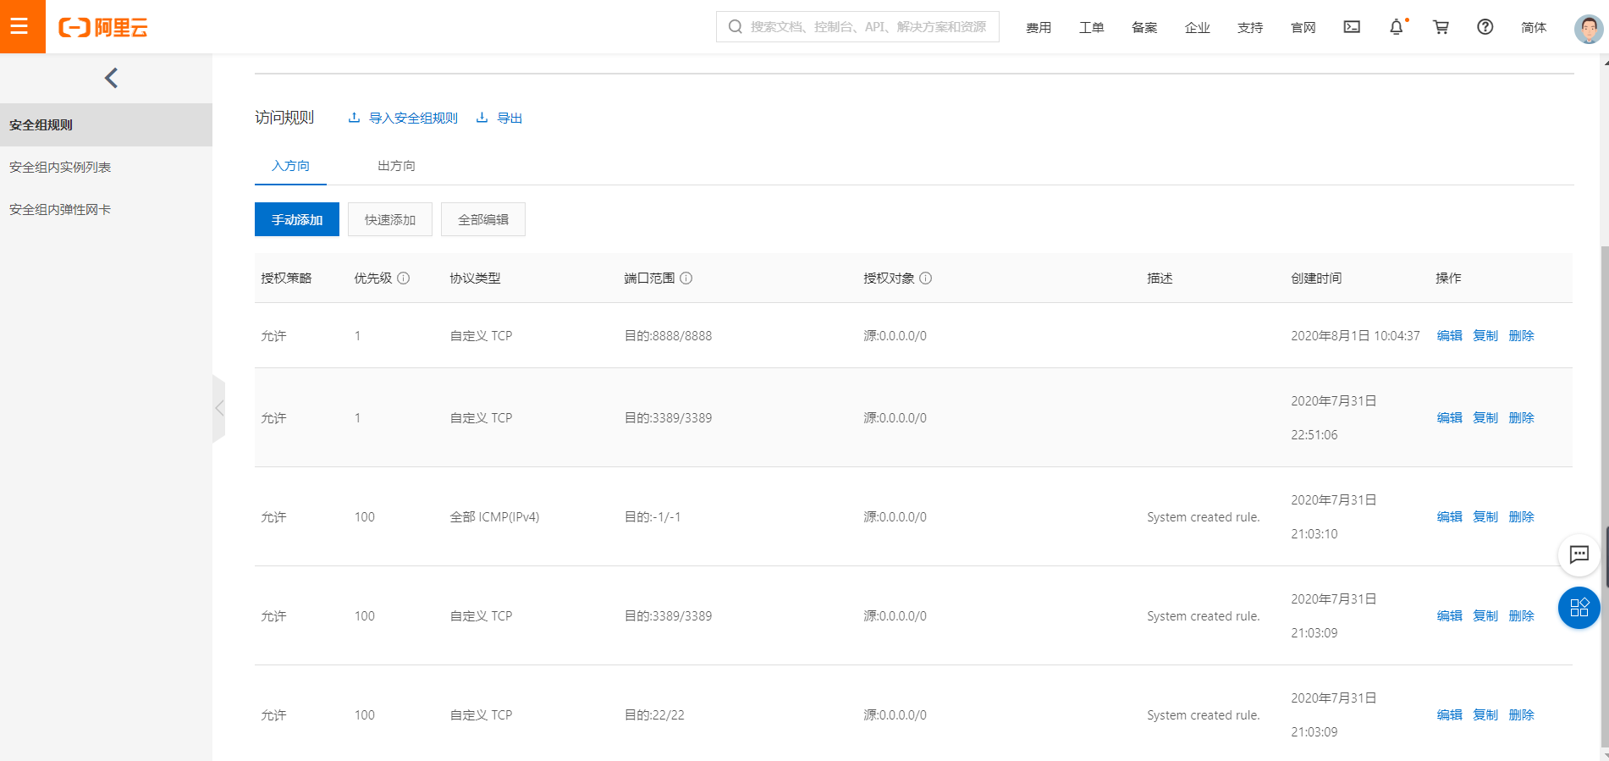Image resolution: width=1609 pixels, height=761 pixels.
Task: Copy the priority 100 3389/3389 rule
Action: 1485,616
